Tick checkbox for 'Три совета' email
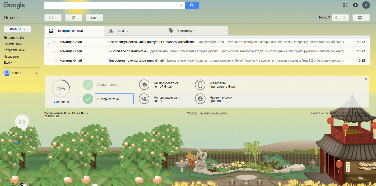Image resolution: width=376 pixels, height=186 pixels. [x=48, y=61]
